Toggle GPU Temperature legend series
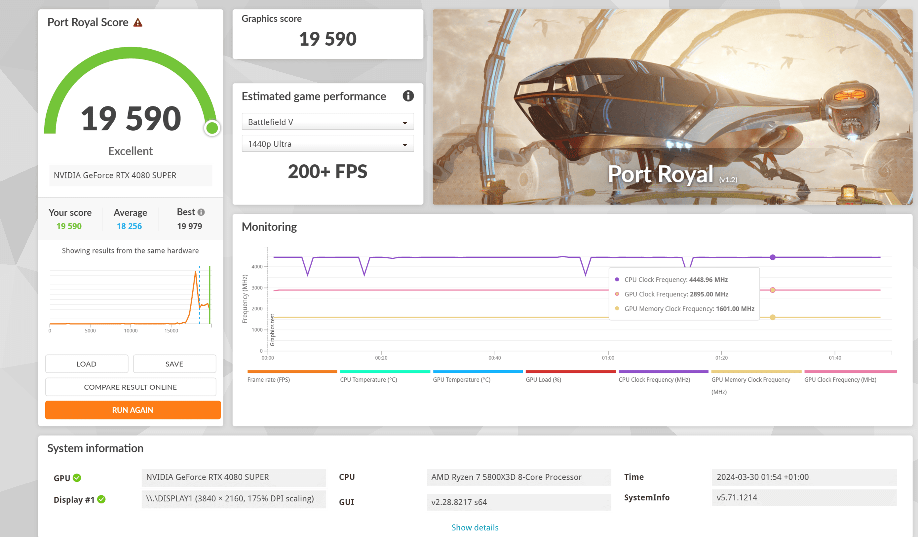The image size is (918, 537). [x=462, y=379]
